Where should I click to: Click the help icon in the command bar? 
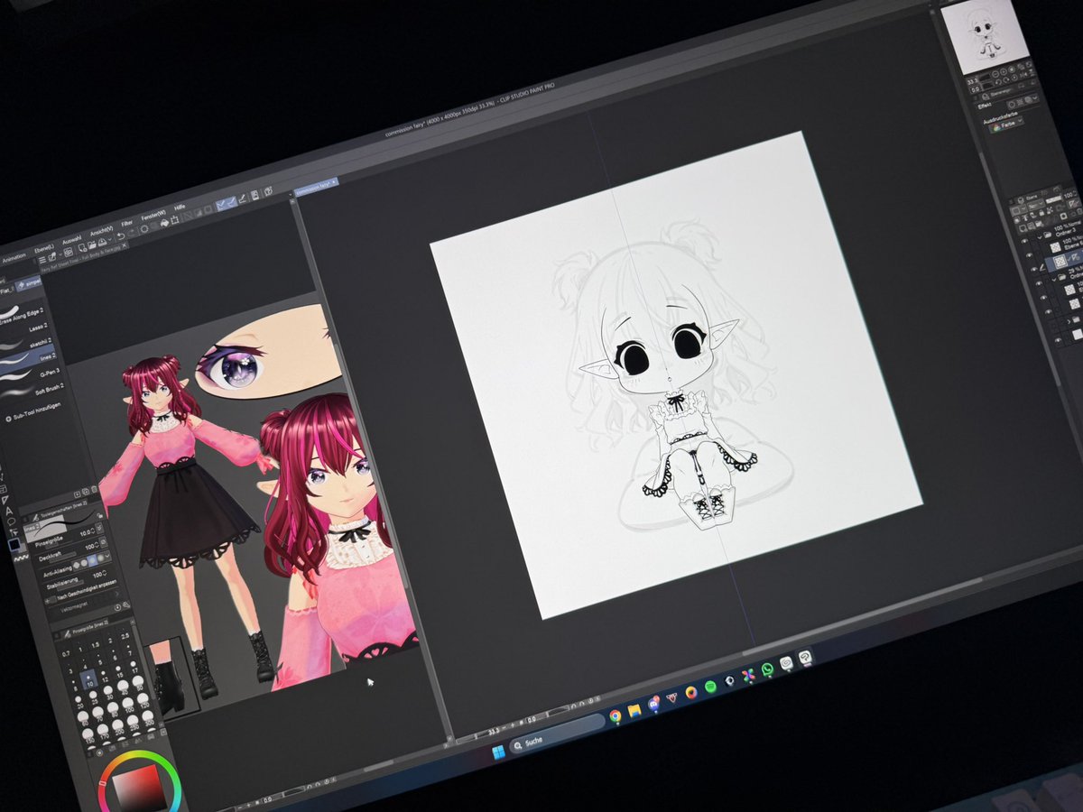pyautogui.click(x=268, y=191)
